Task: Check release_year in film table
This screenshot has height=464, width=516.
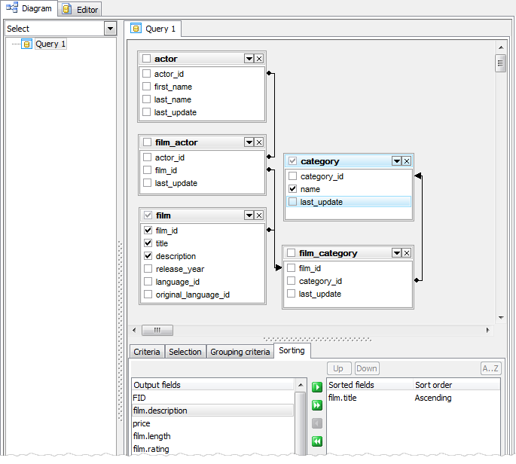Action: (148, 269)
